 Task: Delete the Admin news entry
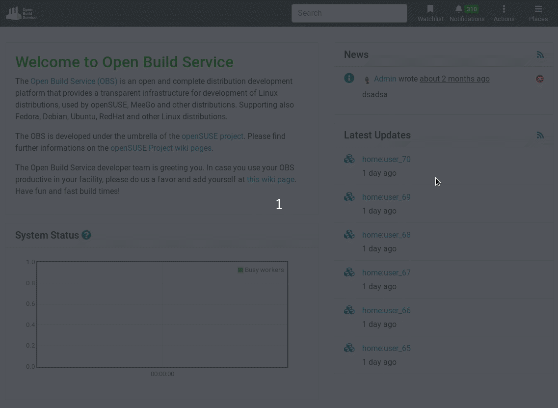point(540,79)
